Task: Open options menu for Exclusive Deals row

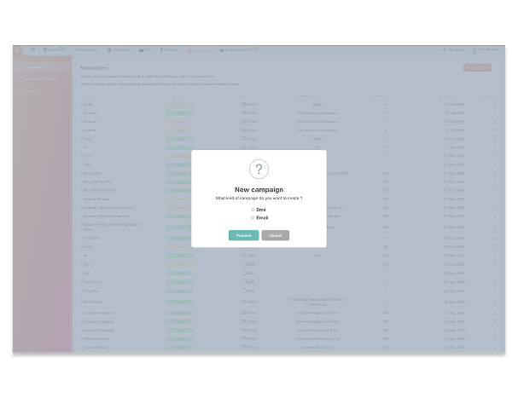Action: click(x=494, y=348)
